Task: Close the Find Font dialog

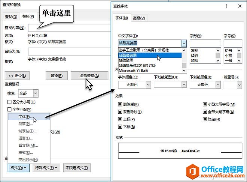Action: tap(240, 6)
